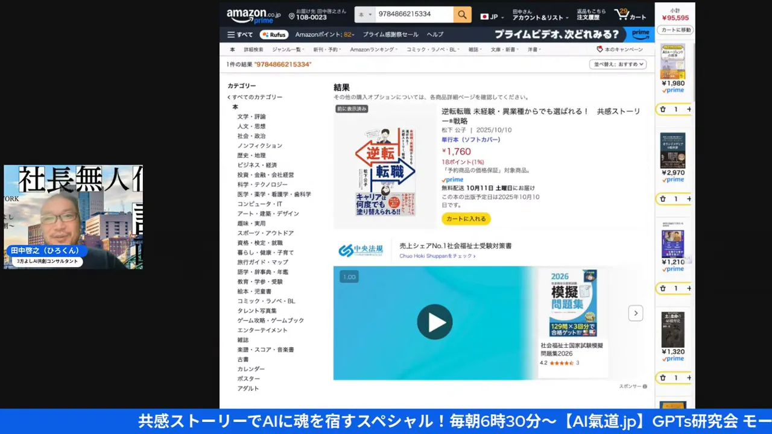Click the delivery location pin icon
The image size is (772, 434).
291,16
